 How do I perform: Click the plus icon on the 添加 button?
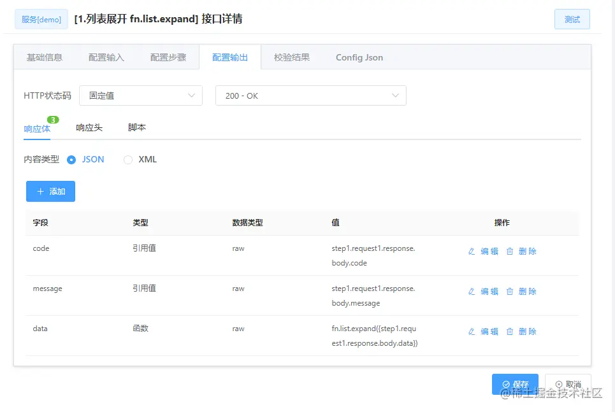pyautogui.click(x=41, y=191)
